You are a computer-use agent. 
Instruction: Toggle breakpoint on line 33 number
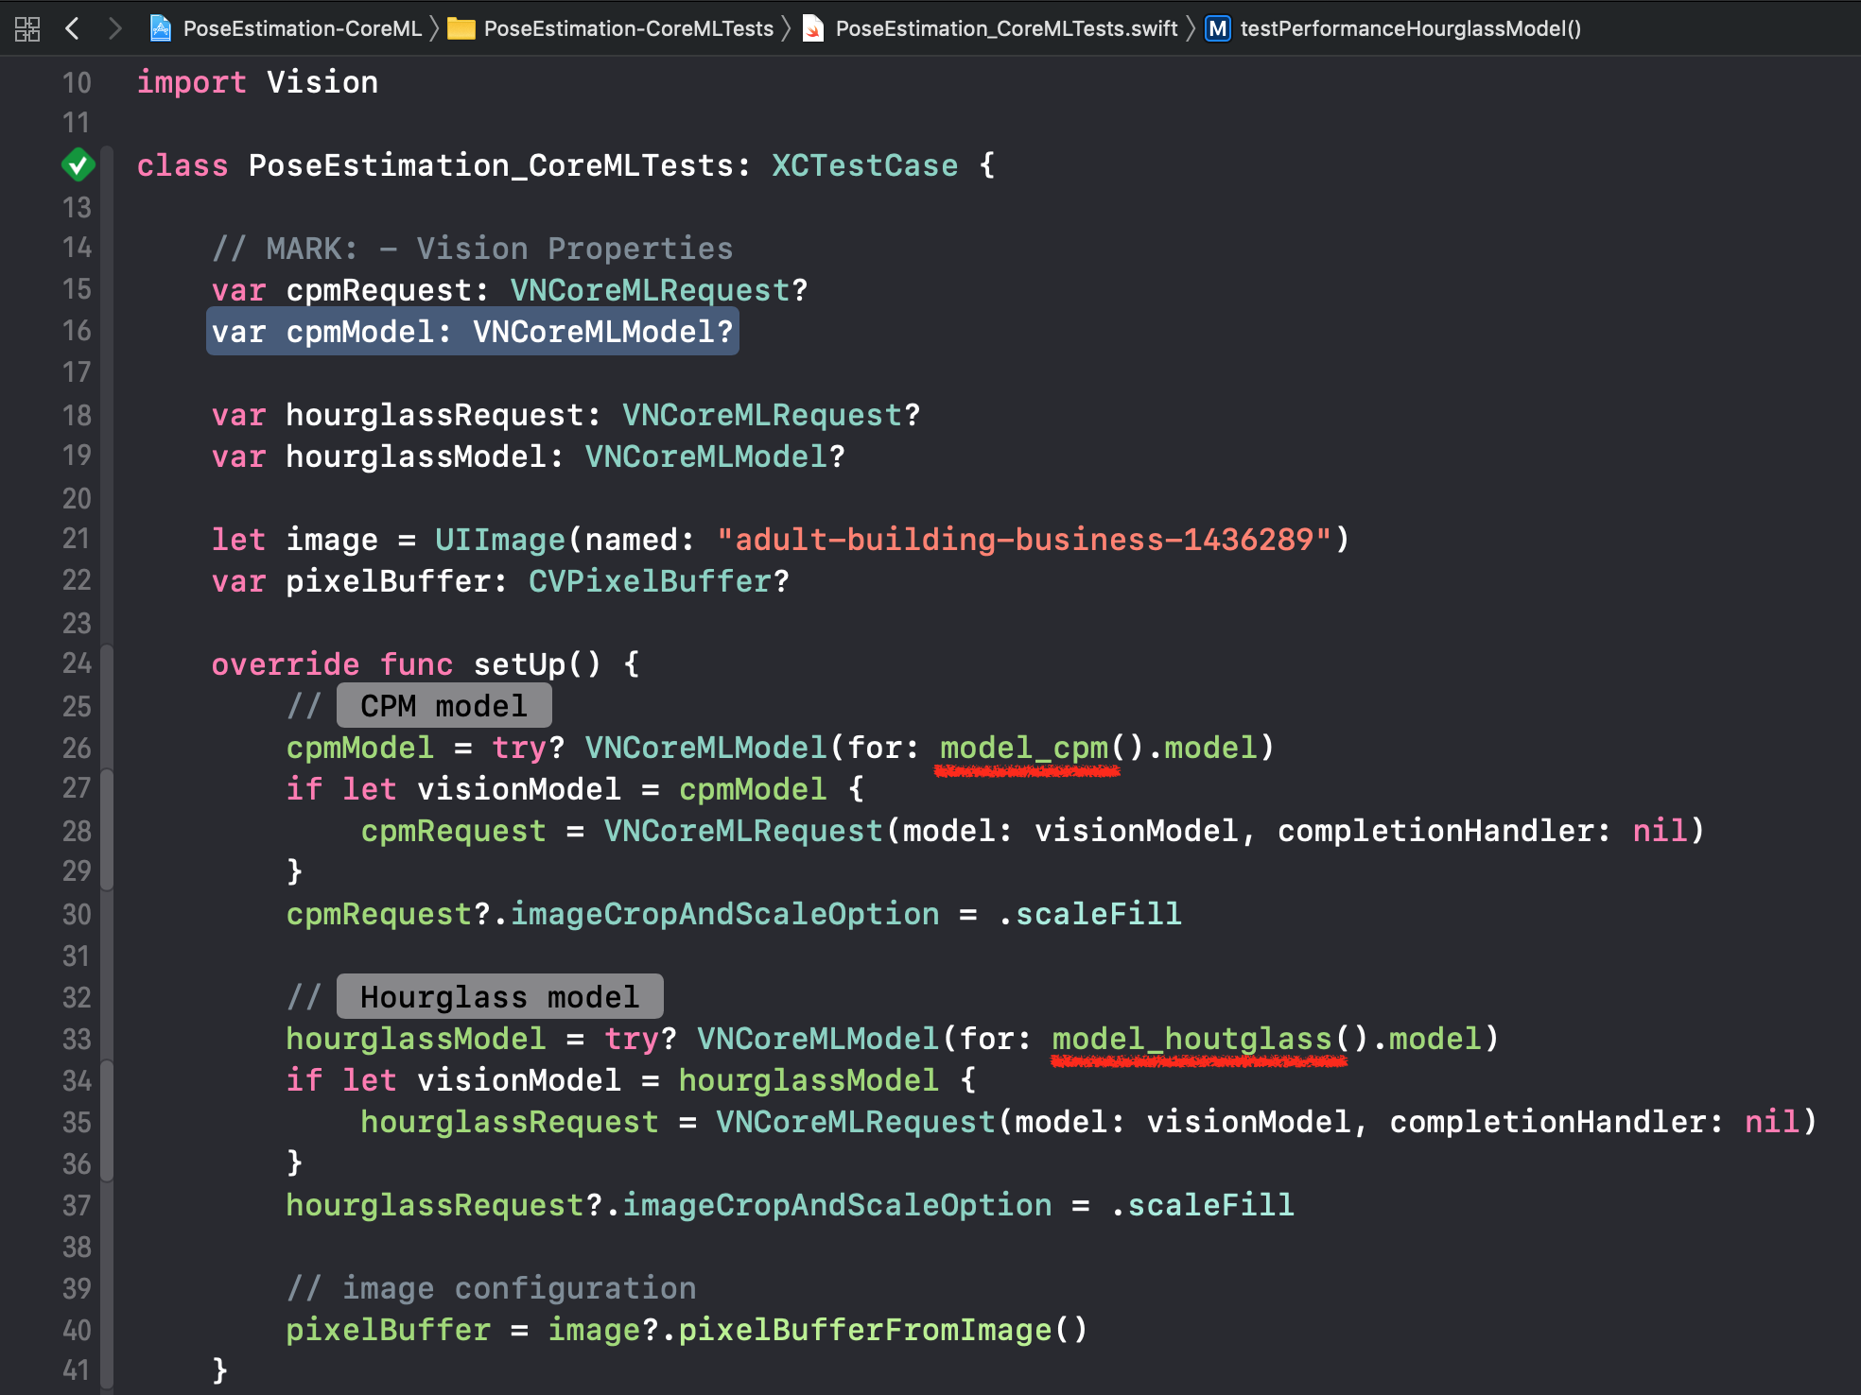[77, 1039]
